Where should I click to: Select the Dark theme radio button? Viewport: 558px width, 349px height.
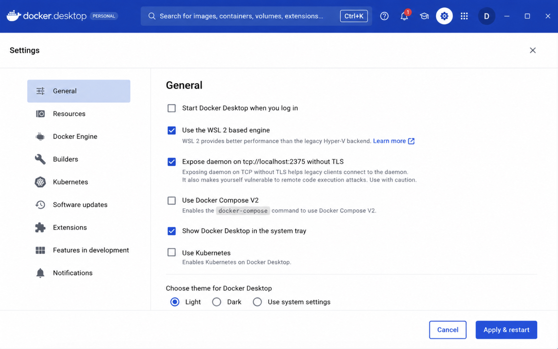tap(216, 302)
